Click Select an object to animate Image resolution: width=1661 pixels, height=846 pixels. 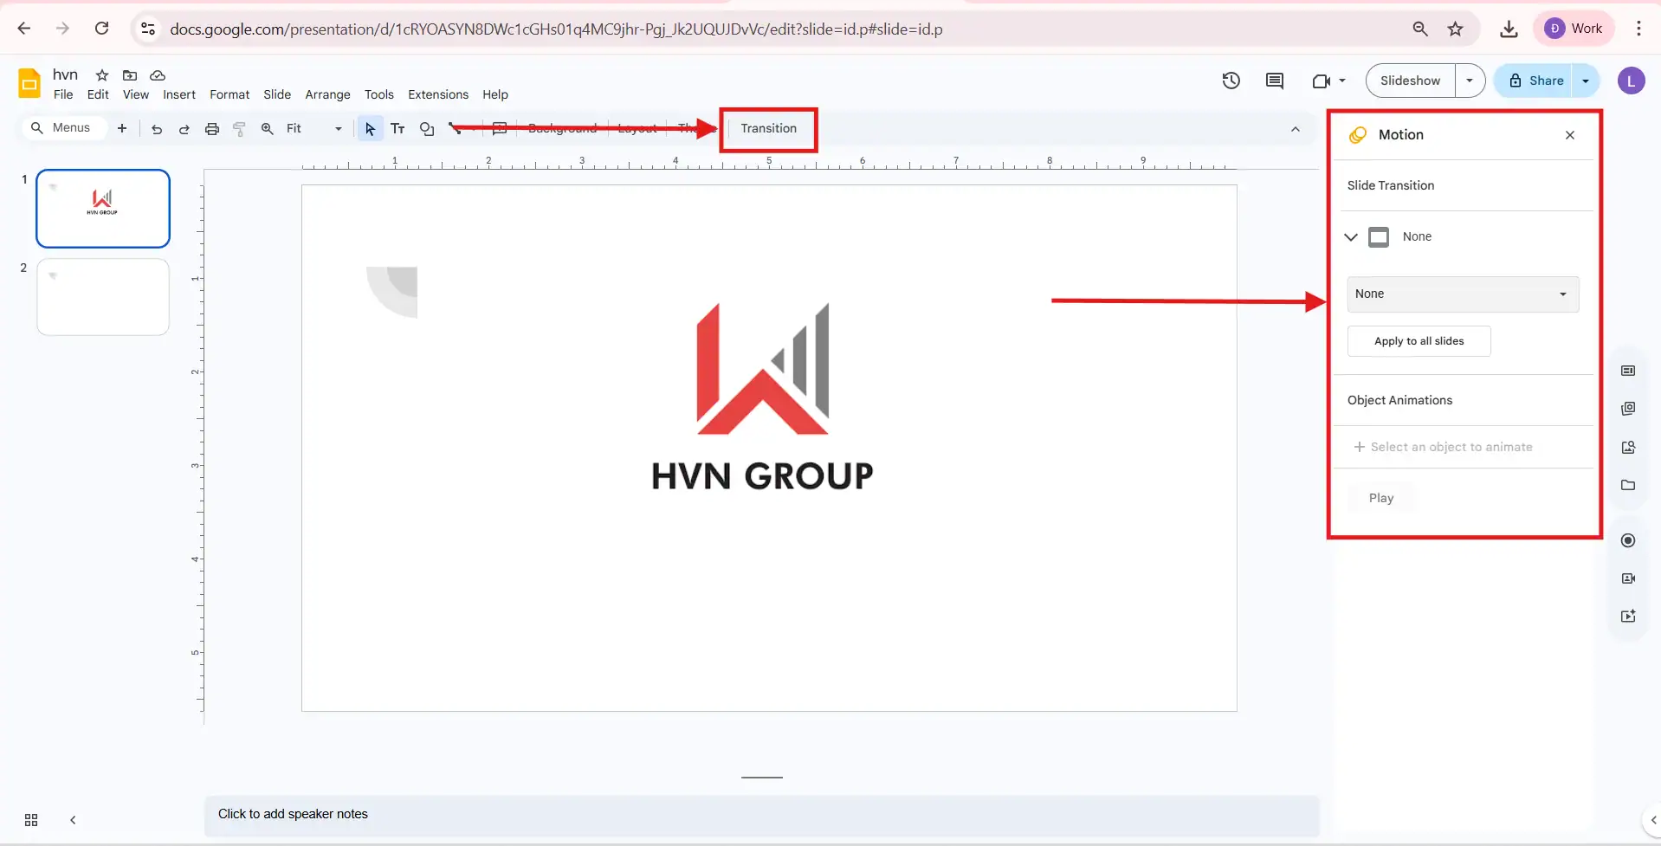1443,448
